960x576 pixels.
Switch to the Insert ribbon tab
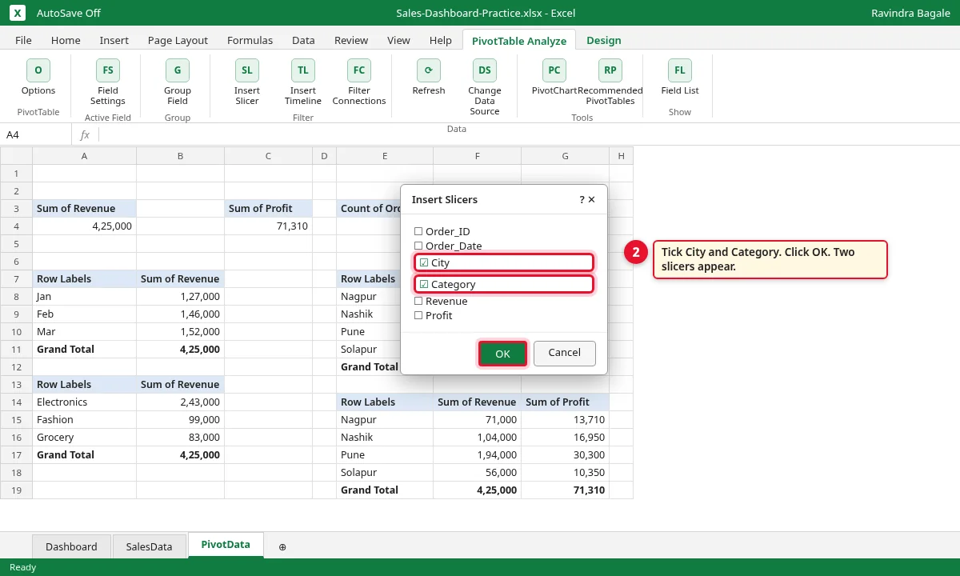(114, 40)
